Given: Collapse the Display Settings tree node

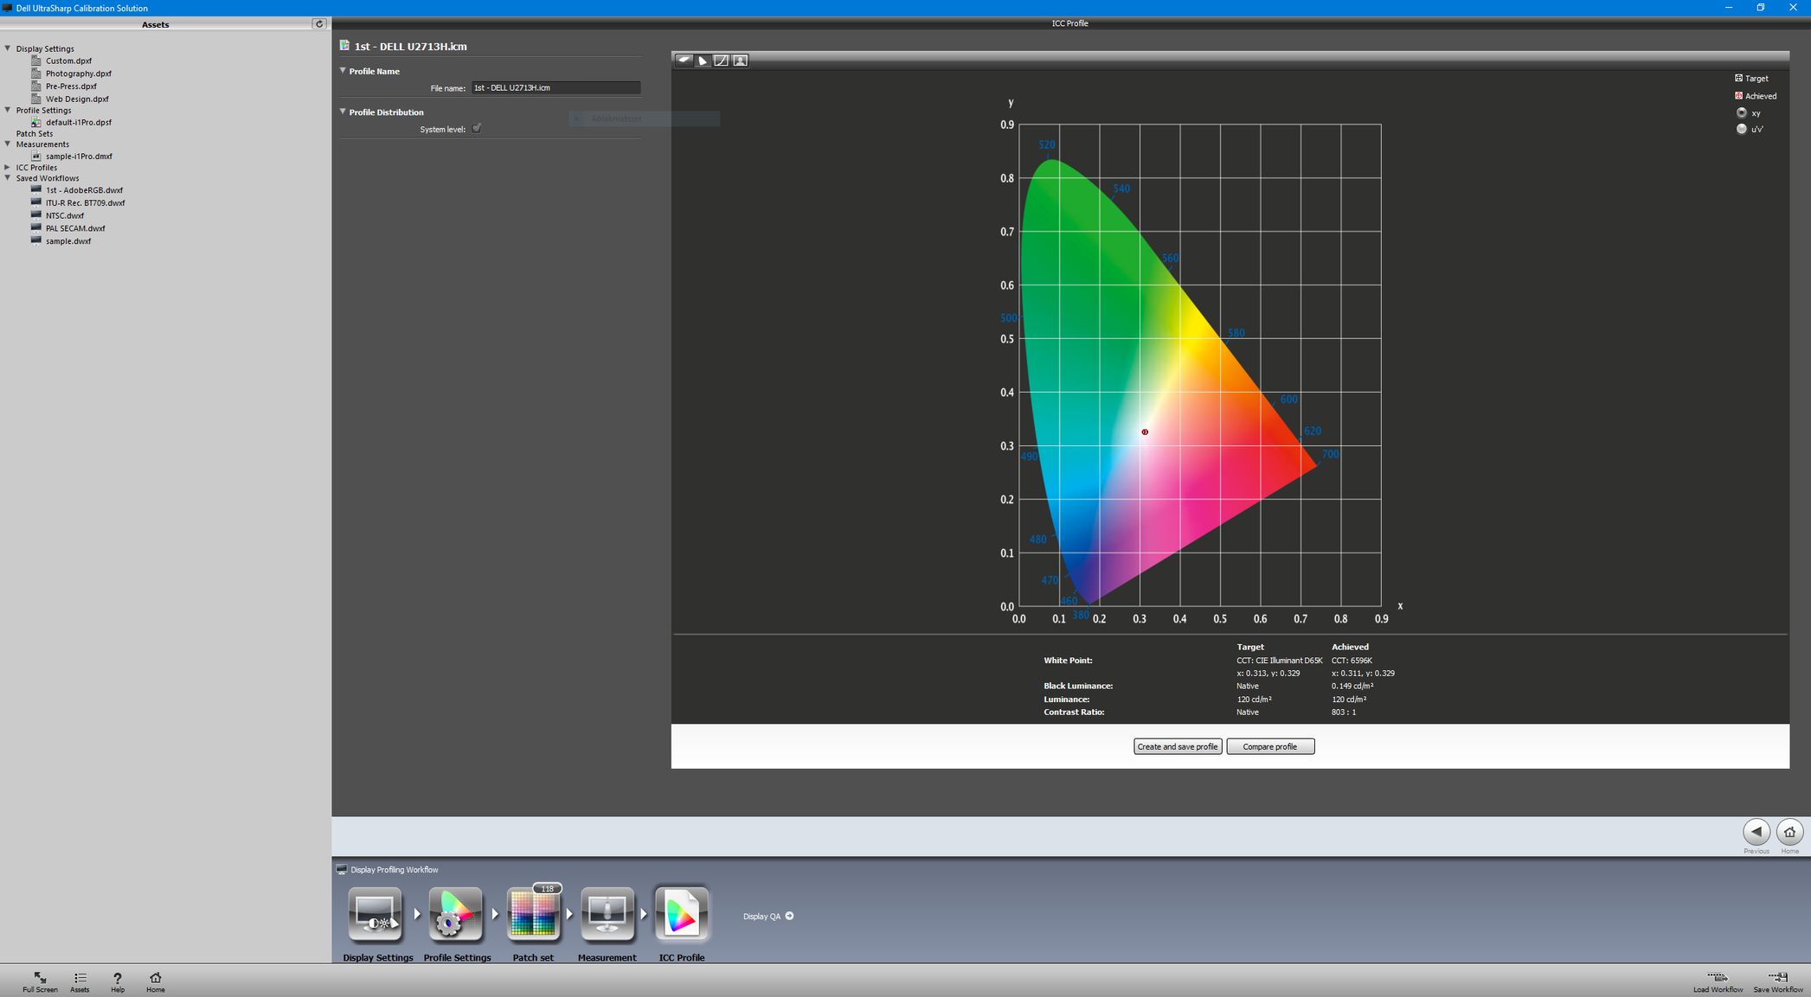Looking at the screenshot, I should [8, 48].
